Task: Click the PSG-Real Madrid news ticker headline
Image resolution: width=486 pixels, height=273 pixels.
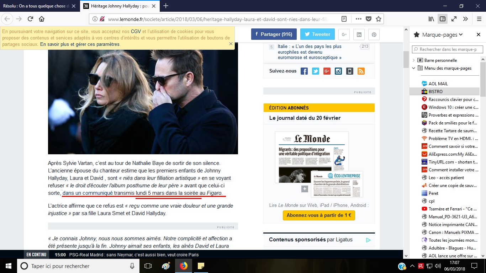Action: coord(134,255)
